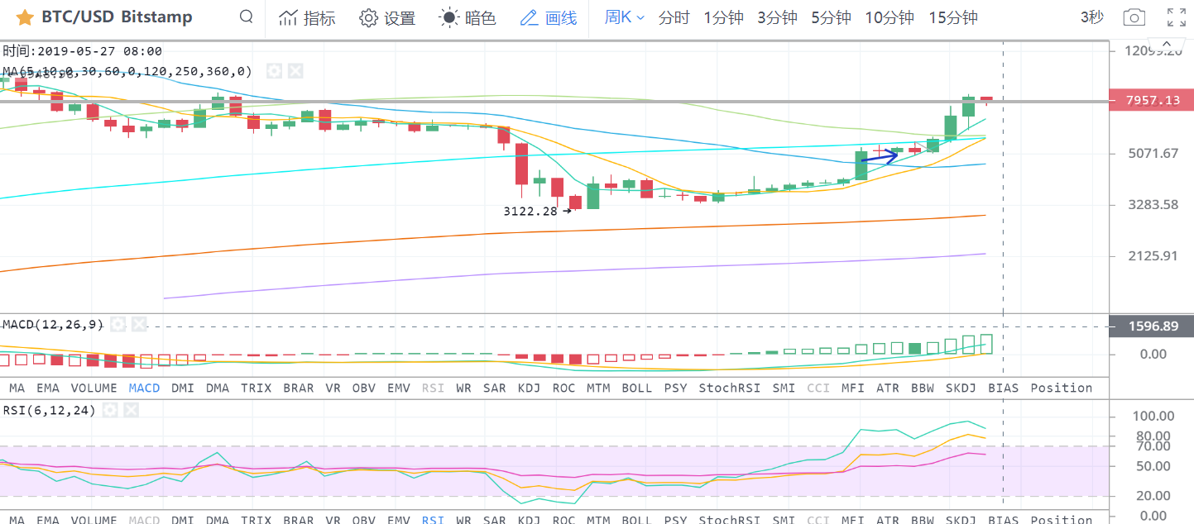Remove the MA overlay using its X
The width and height of the screenshot is (1194, 524).
point(295,72)
